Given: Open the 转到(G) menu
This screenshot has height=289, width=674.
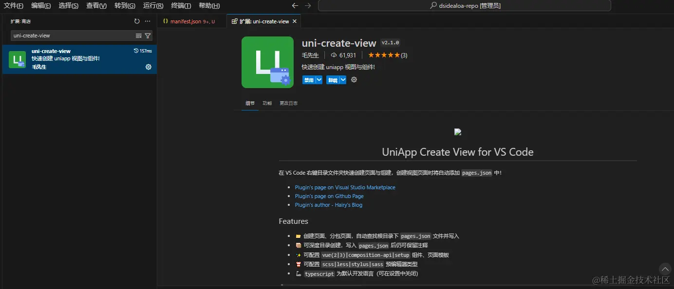Looking at the screenshot, I should pos(125,6).
